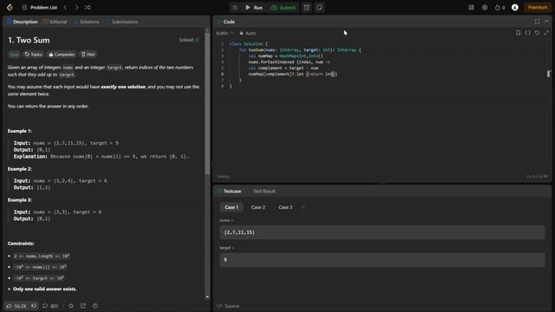Show the Topics tag
555x312 pixels.
pyautogui.click(x=33, y=54)
